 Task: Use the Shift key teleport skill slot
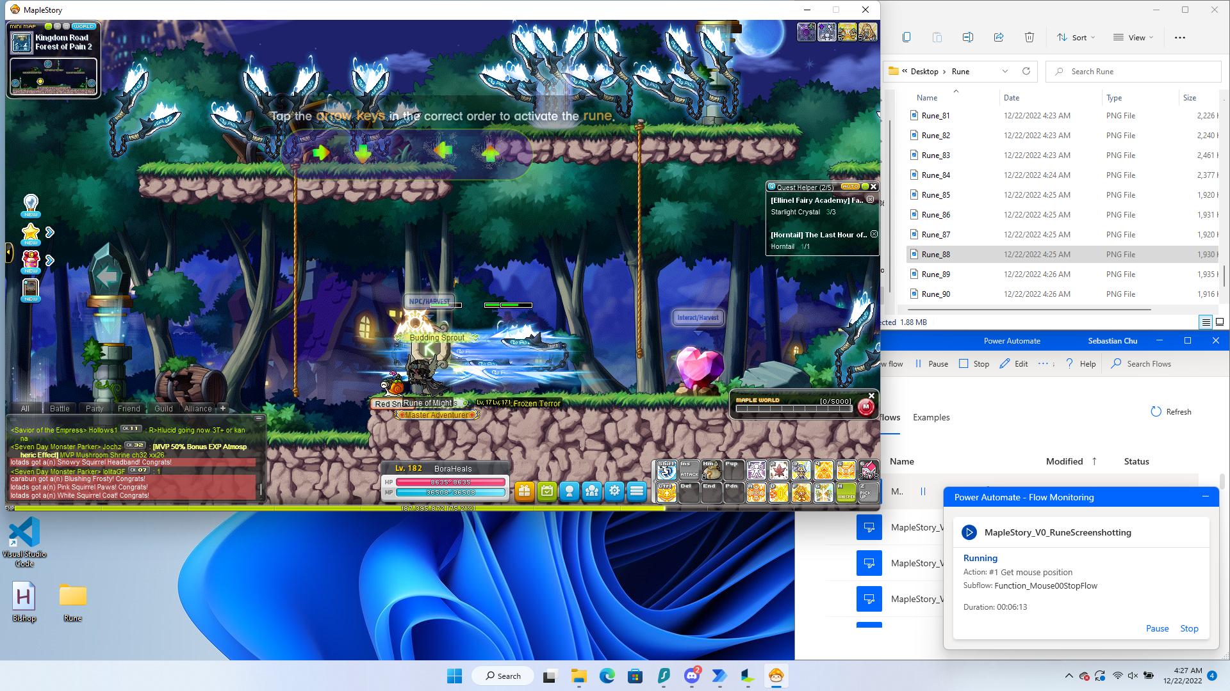click(x=666, y=470)
